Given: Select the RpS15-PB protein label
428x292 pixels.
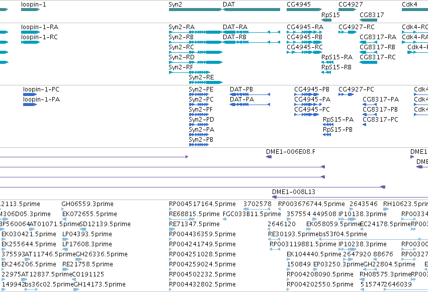Looking at the screenshot, I should click(337, 130).
